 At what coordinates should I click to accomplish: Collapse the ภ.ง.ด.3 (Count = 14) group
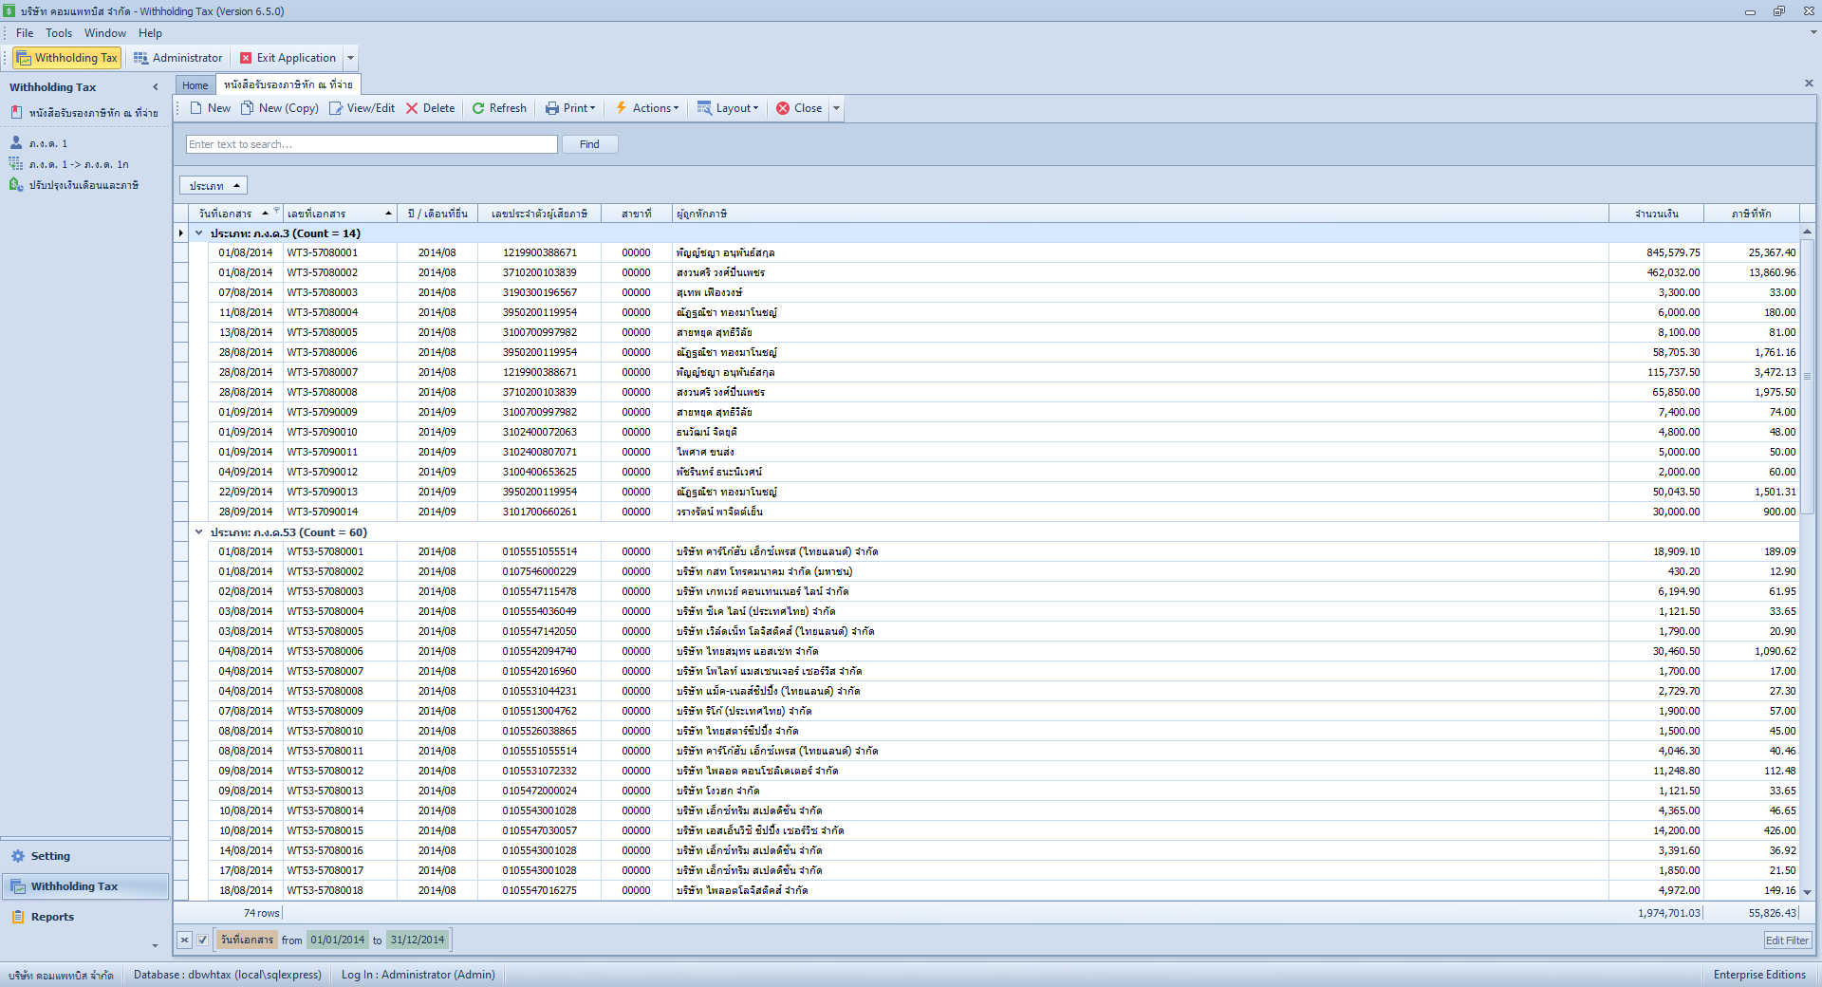pos(199,233)
